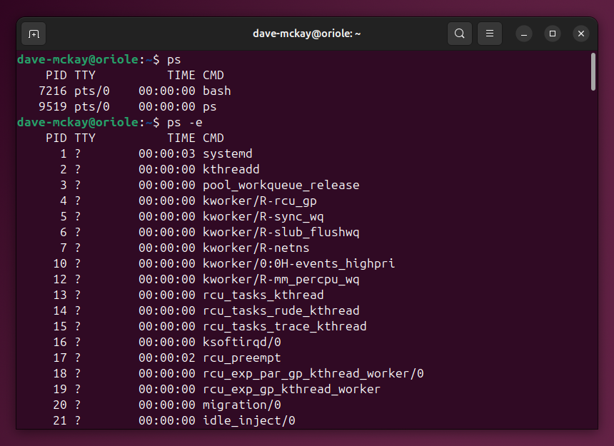Click the window title dave-mckay@oriole: ~

[x=306, y=34]
